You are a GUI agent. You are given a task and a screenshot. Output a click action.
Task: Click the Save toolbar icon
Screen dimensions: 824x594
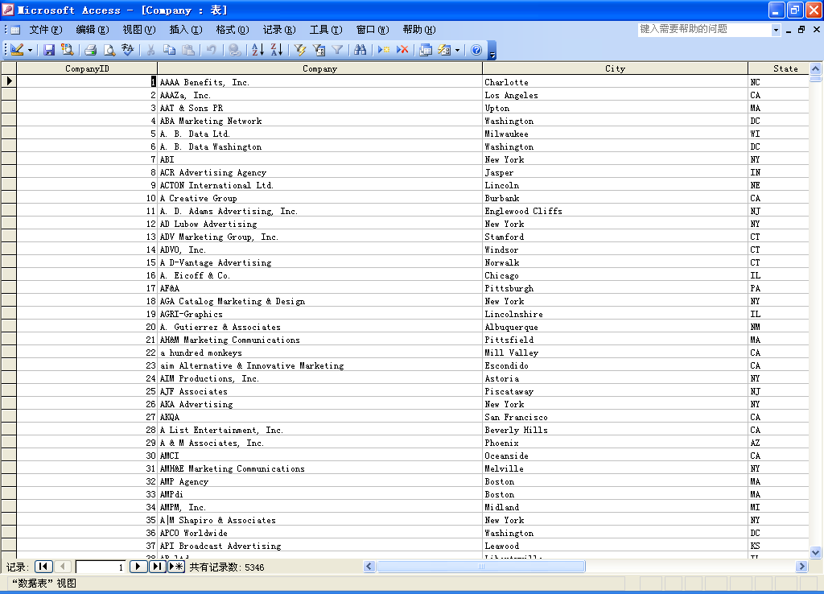coord(49,50)
